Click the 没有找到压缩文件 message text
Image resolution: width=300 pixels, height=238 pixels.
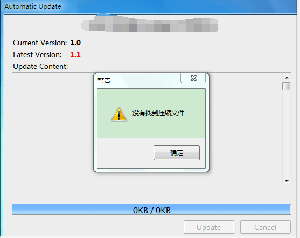(x=158, y=113)
